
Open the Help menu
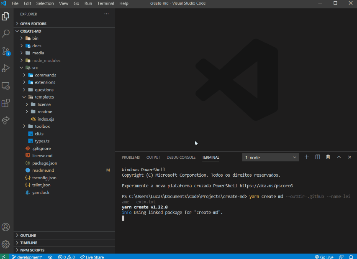tap(124, 3)
